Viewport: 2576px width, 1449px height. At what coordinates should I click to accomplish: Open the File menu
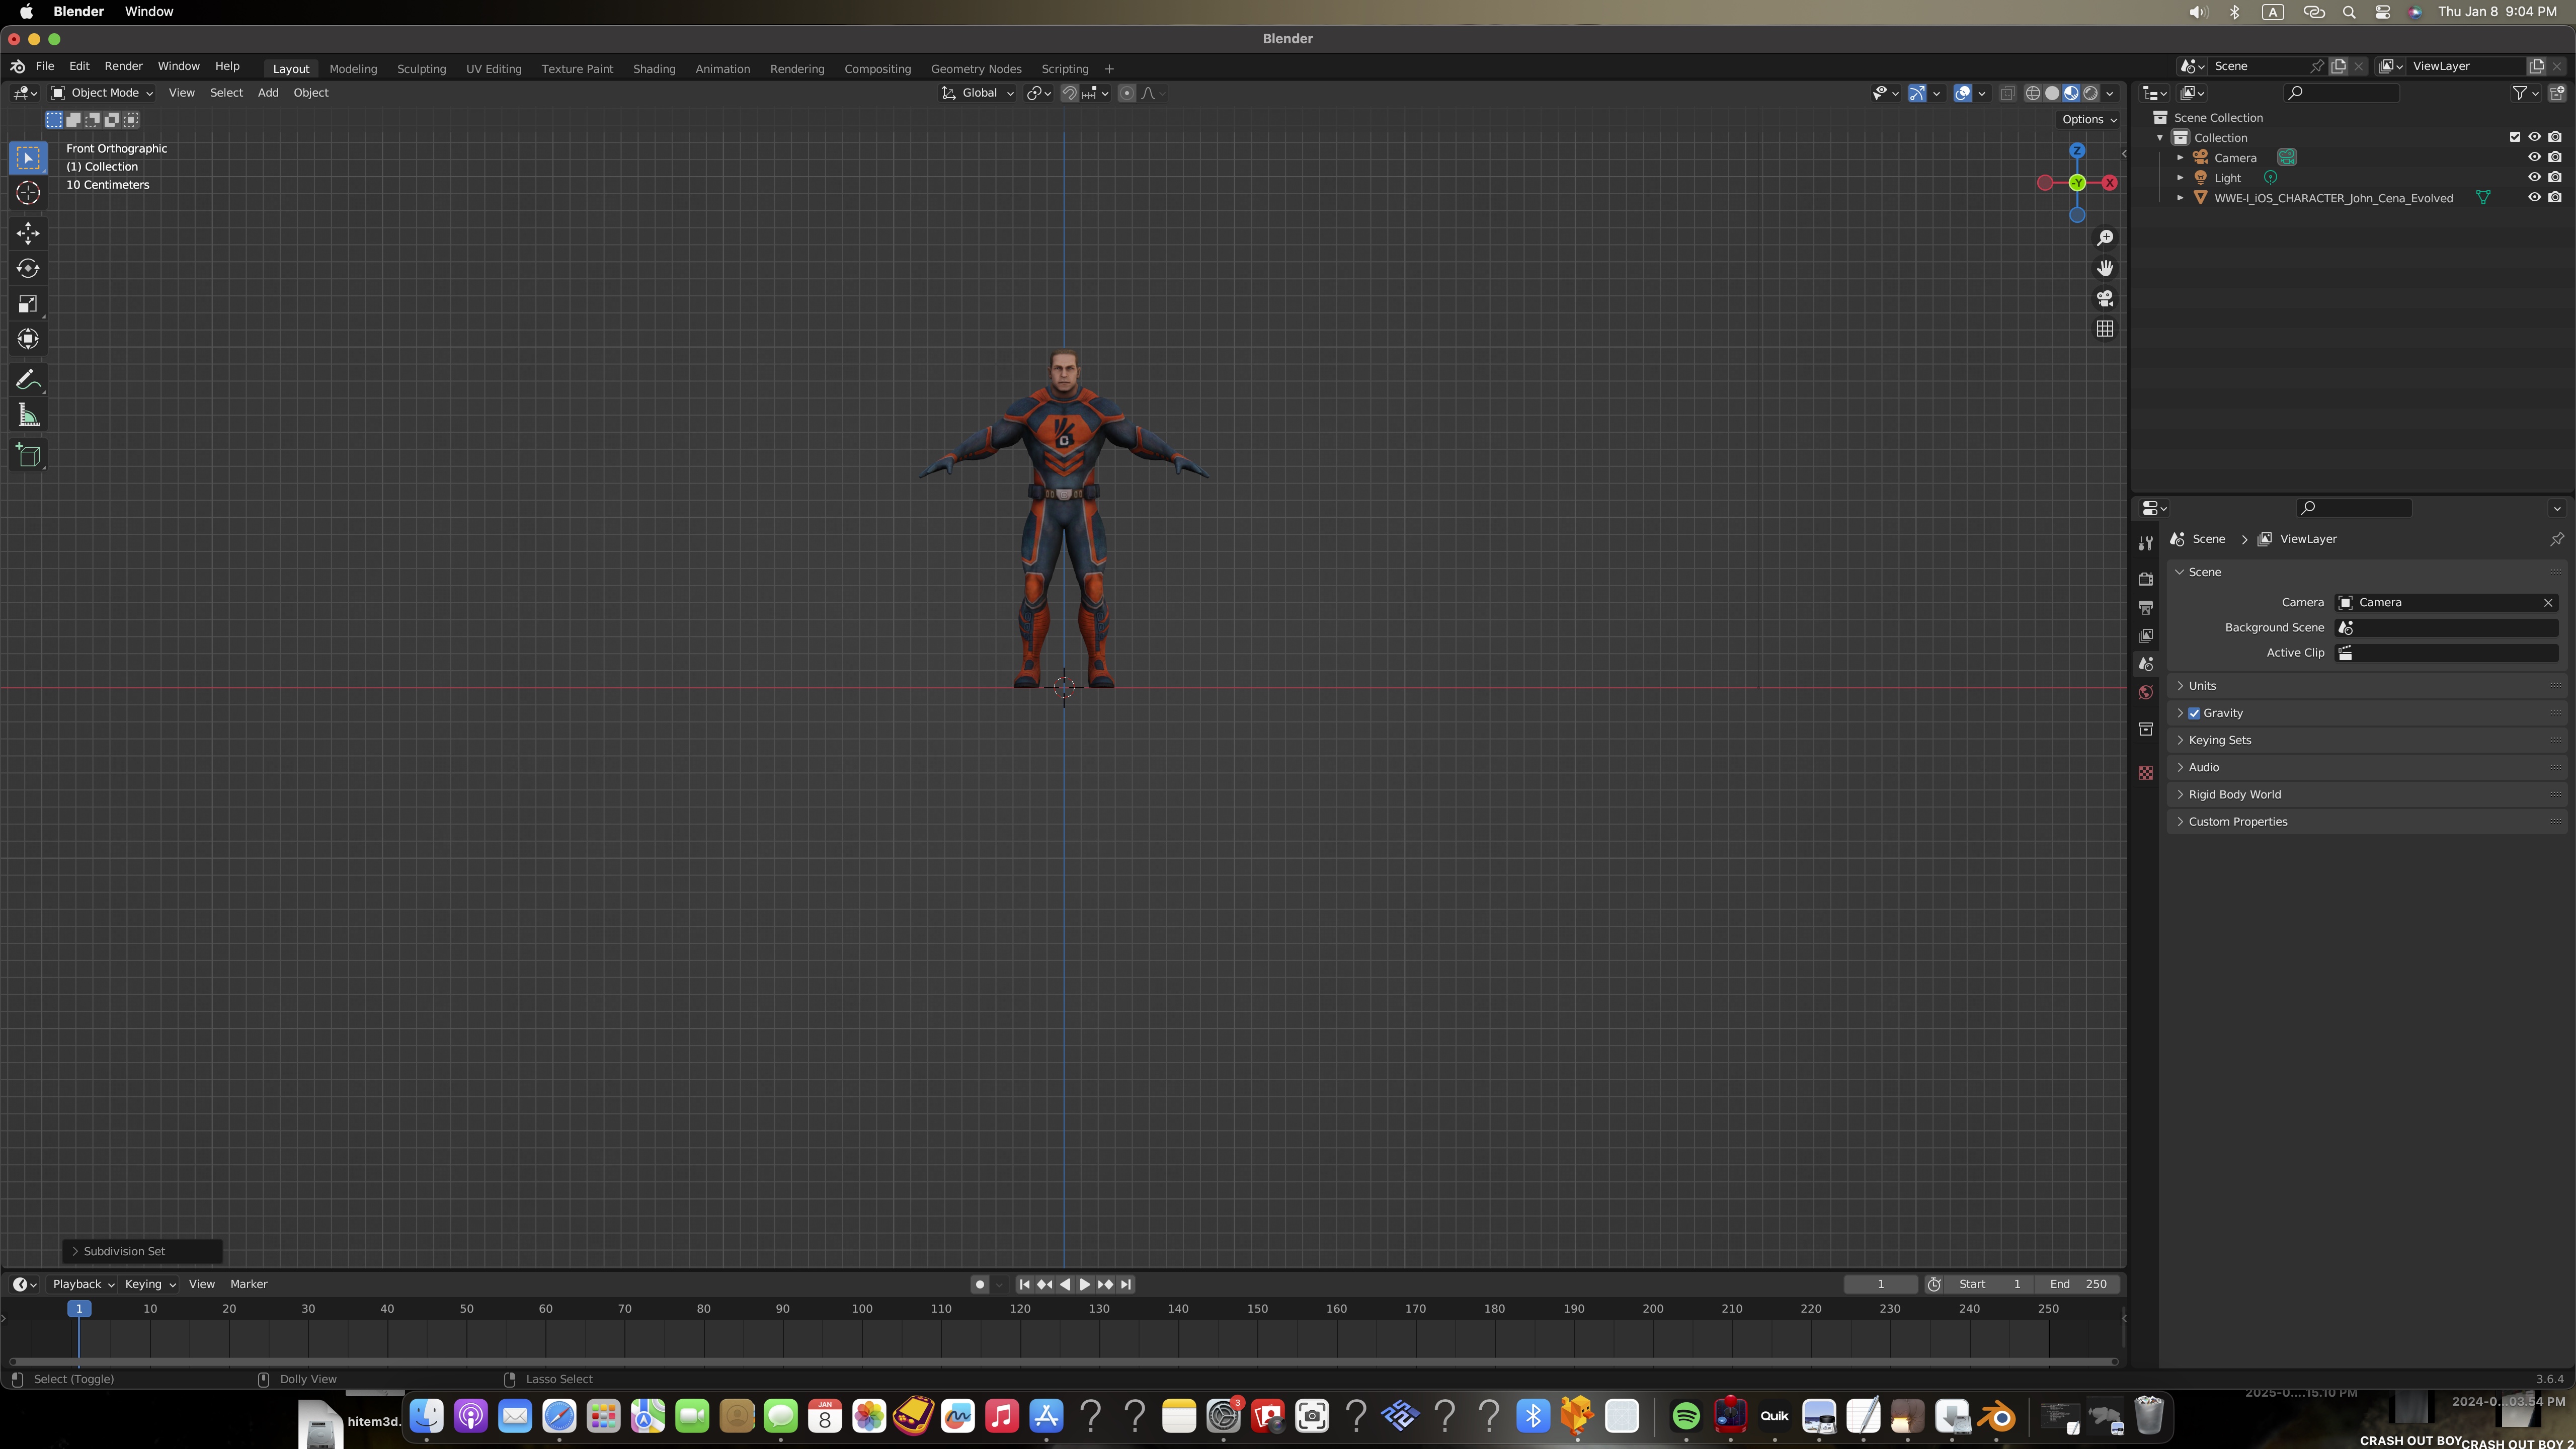(x=45, y=66)
